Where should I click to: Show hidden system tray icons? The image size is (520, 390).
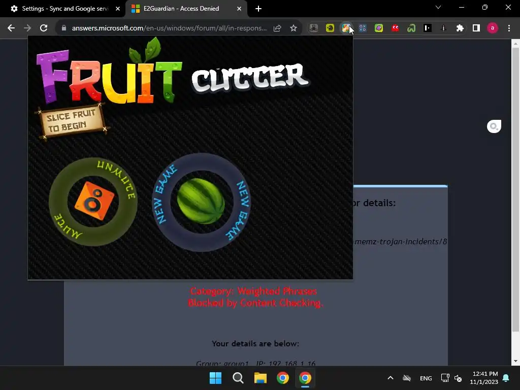[x=391, y=378]
